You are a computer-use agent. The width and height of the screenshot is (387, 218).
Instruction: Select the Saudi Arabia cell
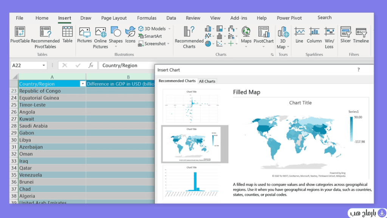click(x=52, y=126)
